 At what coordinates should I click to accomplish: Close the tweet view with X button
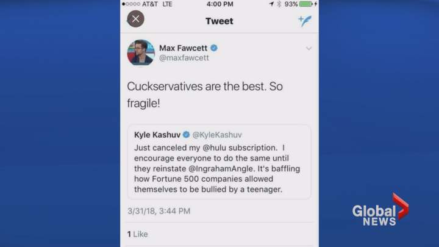[x=136, y=19]
